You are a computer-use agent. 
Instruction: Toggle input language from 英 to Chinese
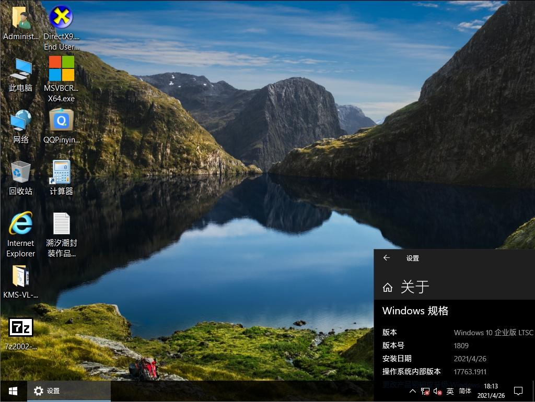tap(450, 391)
